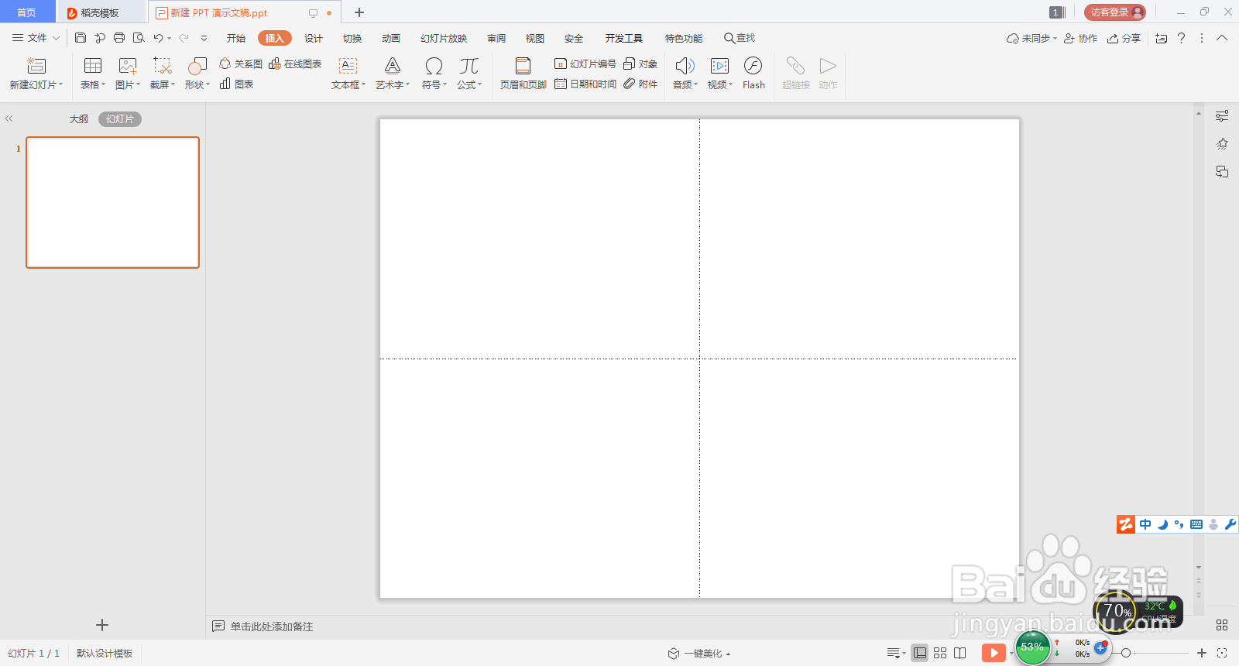
Task: Select slide 1 thumbnail
Action: pyautogui.click(x=113, y=203)
